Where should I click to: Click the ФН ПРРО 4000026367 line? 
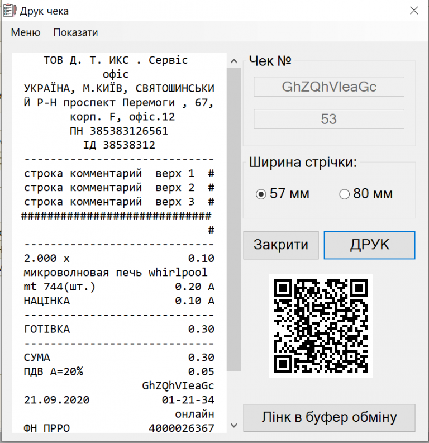tap(119, 428)
